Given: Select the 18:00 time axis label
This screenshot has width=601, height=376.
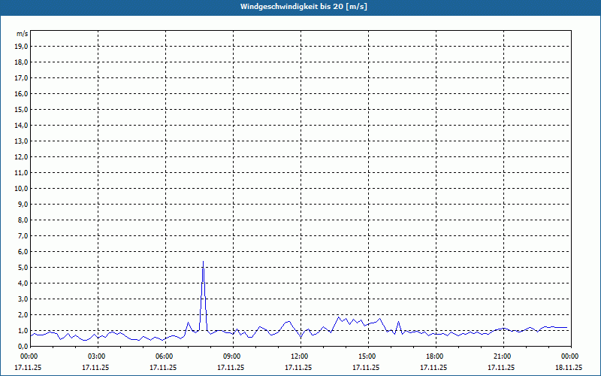Looking at the screenshot, I should point(435,356).
